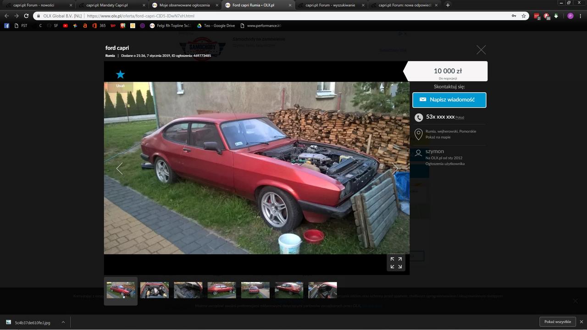Open Pokaż na mapie location link
This screenshot has height=330, width=587.
pos(438,137)
